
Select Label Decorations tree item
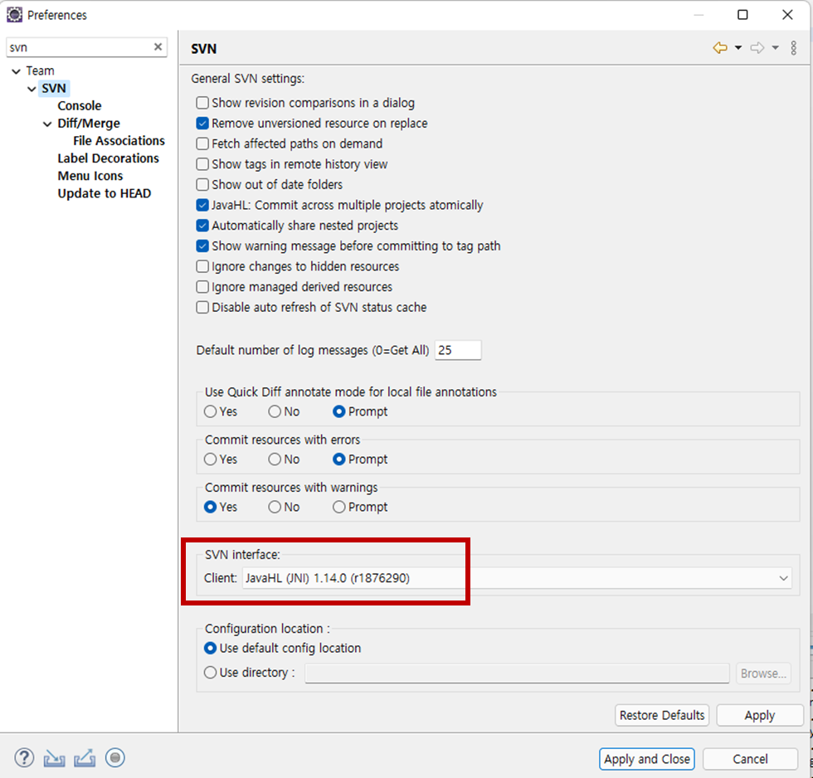click(x=108, y=158)
